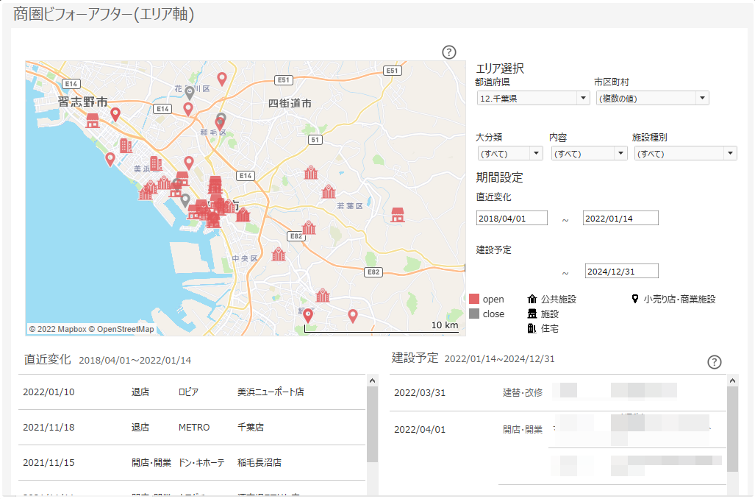Click the 直近変化 end date field 2022/01/14
755x499 pixels.
(x=620, y=219)
